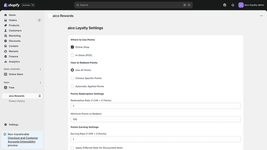The height and width of the screenshot is (150, 267).
Task: Click the Flow app icon
Action: 5,88
